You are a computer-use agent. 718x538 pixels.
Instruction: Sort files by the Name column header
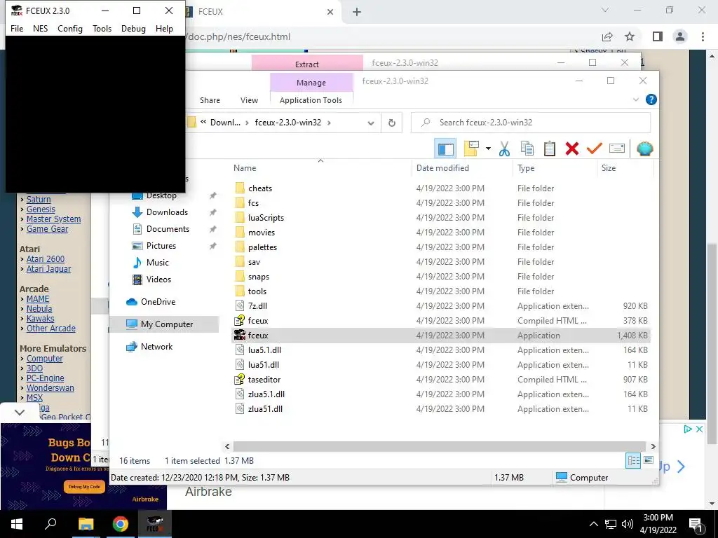[245, 168]
